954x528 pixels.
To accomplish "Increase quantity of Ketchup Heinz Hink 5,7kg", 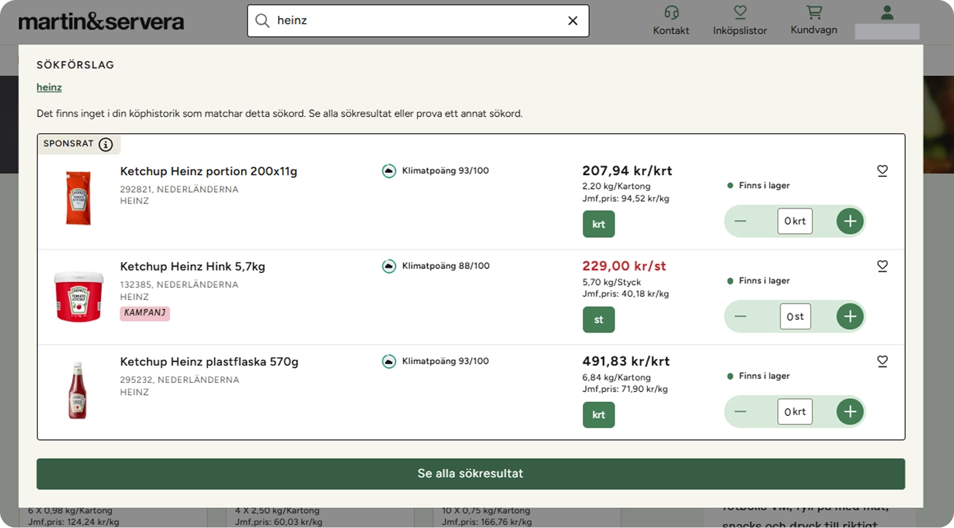I will point(850,317).
